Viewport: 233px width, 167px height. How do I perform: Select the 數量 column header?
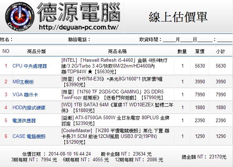(x=182, y=51)
